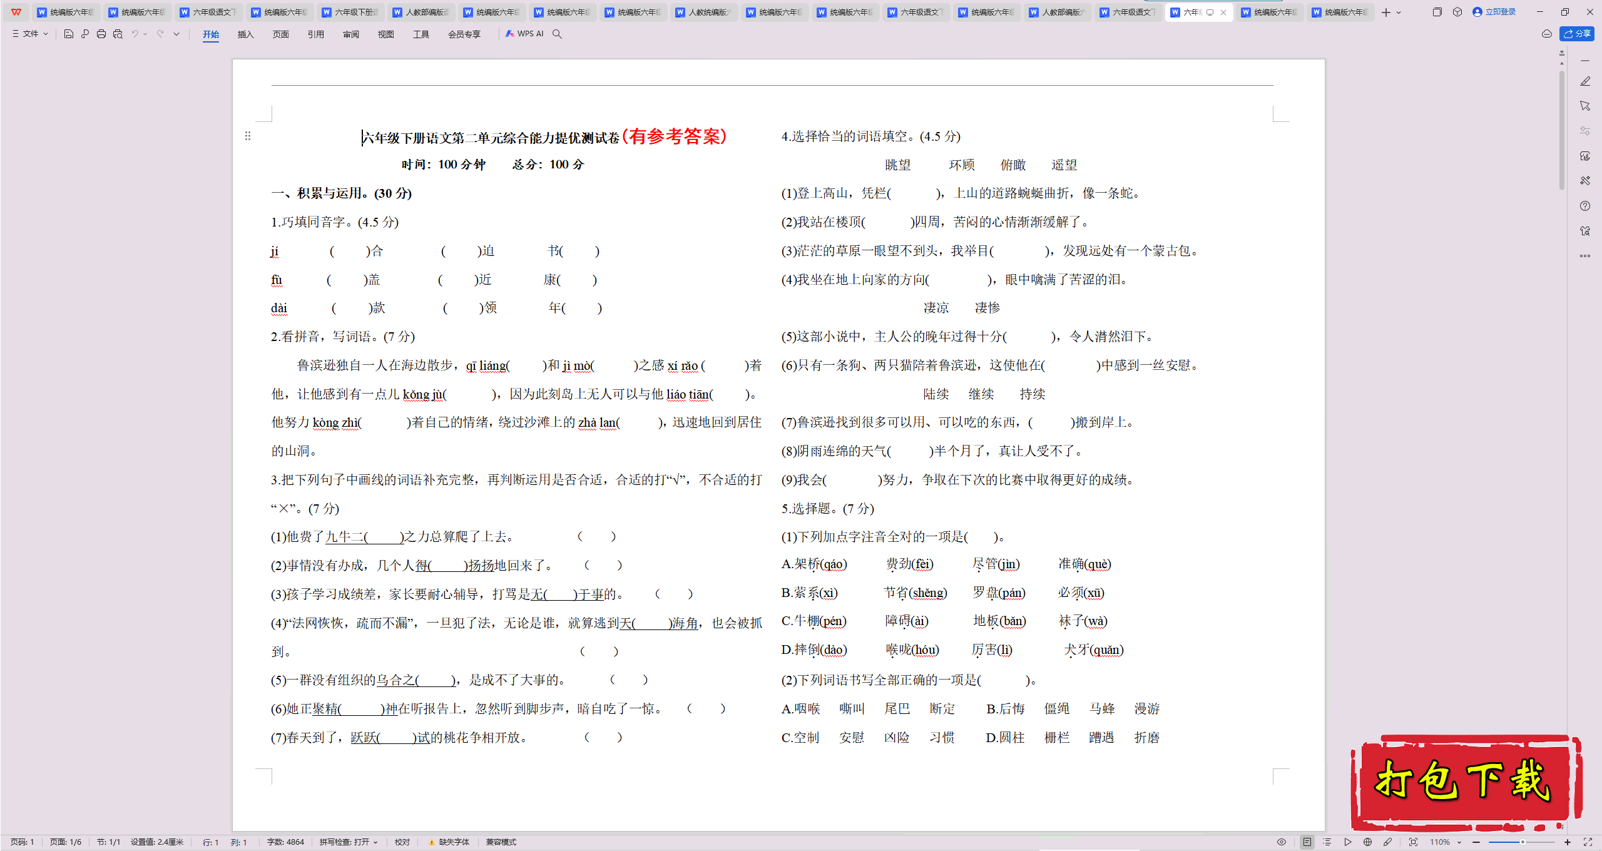Click the new tab plus icon
The width and height of the screenshot is (1602, 851).
point(1386,13)
